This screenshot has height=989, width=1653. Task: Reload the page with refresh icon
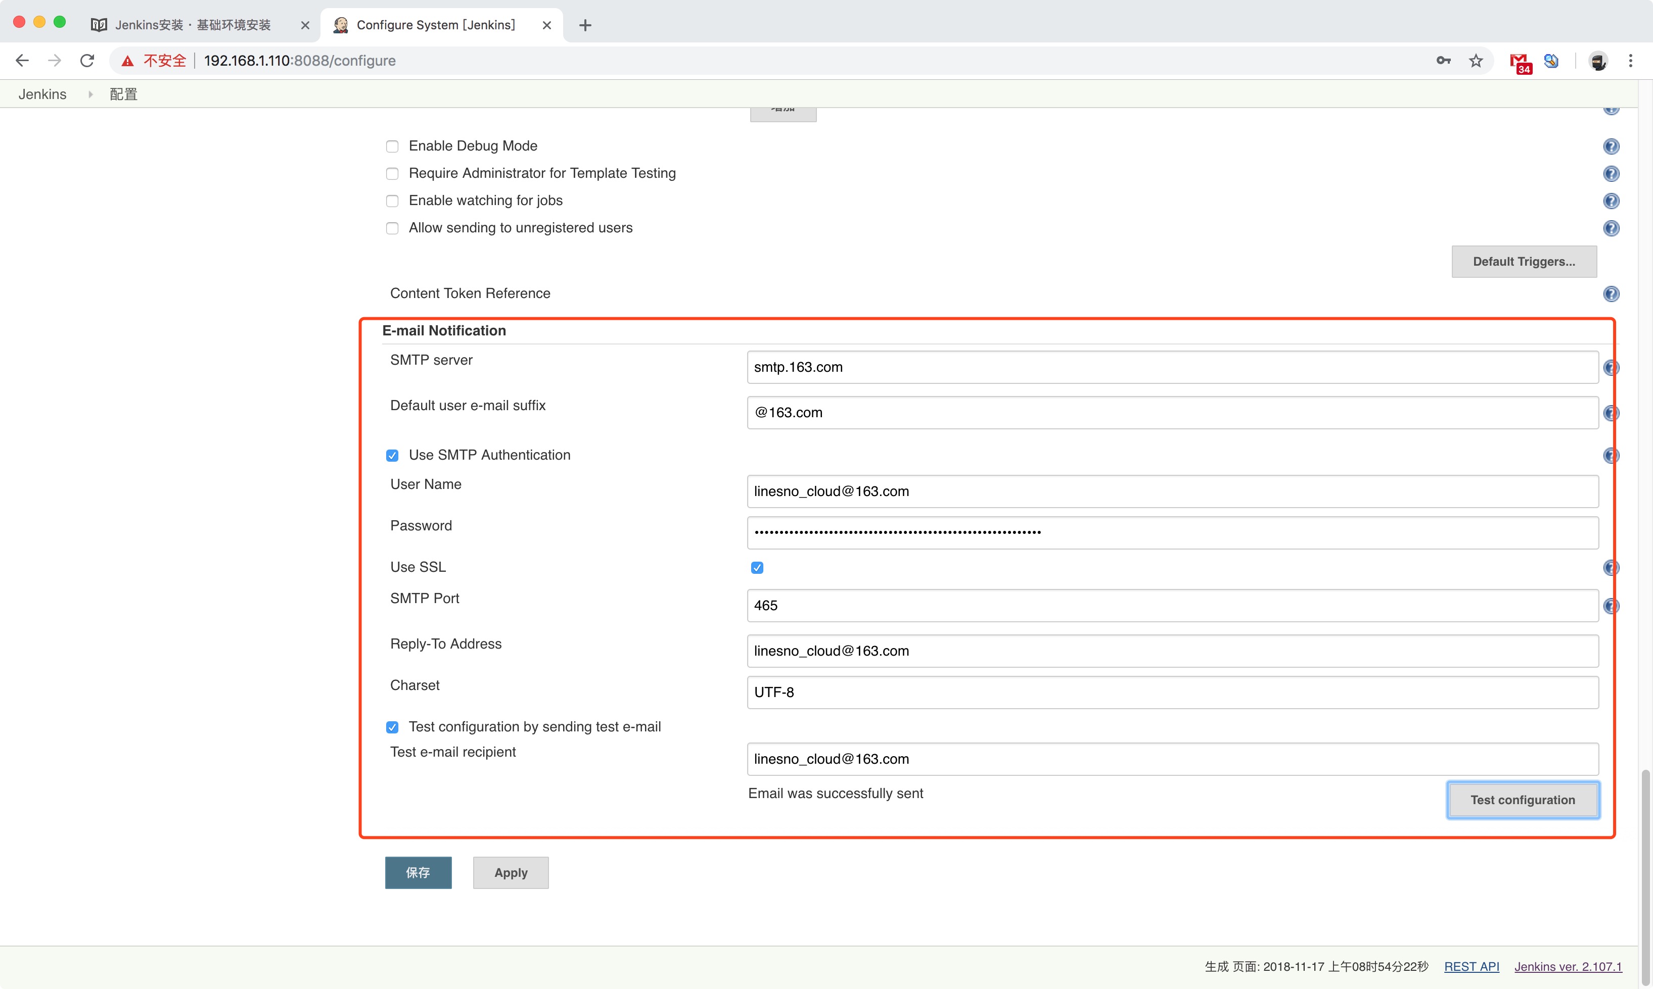coord(86,61)
